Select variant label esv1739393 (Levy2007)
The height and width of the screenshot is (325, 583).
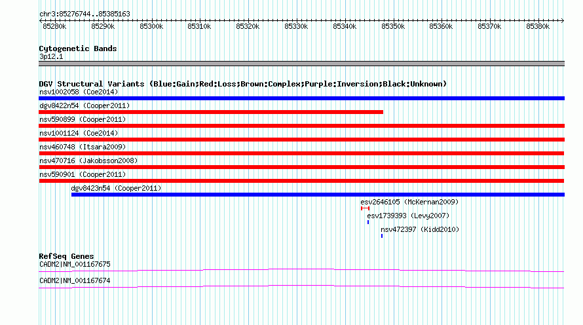point(408,216)
